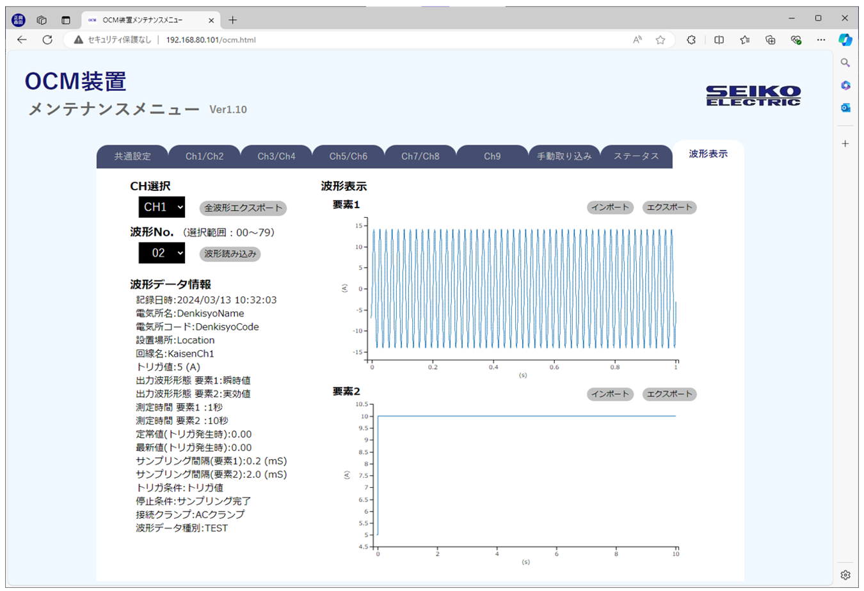Open tab actions menu icon
This screenshot has height=591, width=864.
66,20
